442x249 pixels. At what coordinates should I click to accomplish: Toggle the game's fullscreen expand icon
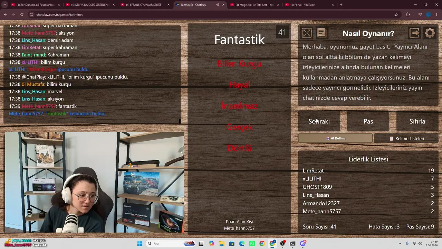point(307,33)
